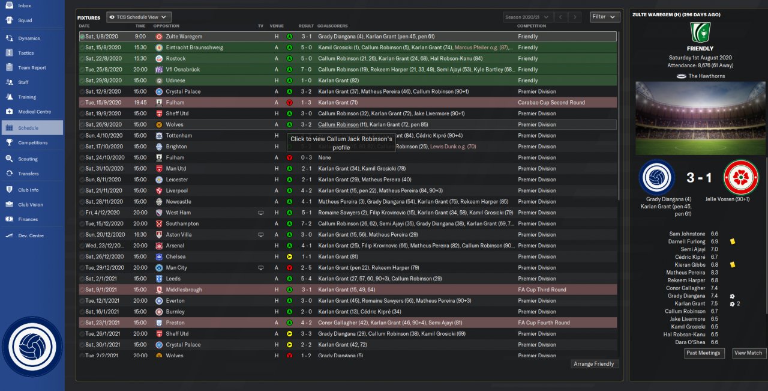Toggle the checkmark for the Eintracht Braunschweig fixture

82,47
